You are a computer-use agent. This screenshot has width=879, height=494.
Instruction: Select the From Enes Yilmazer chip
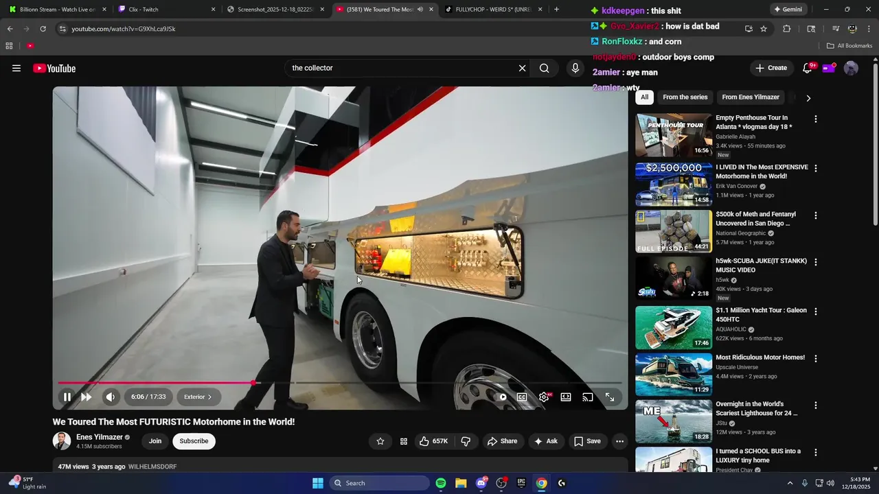click(751, 97)
